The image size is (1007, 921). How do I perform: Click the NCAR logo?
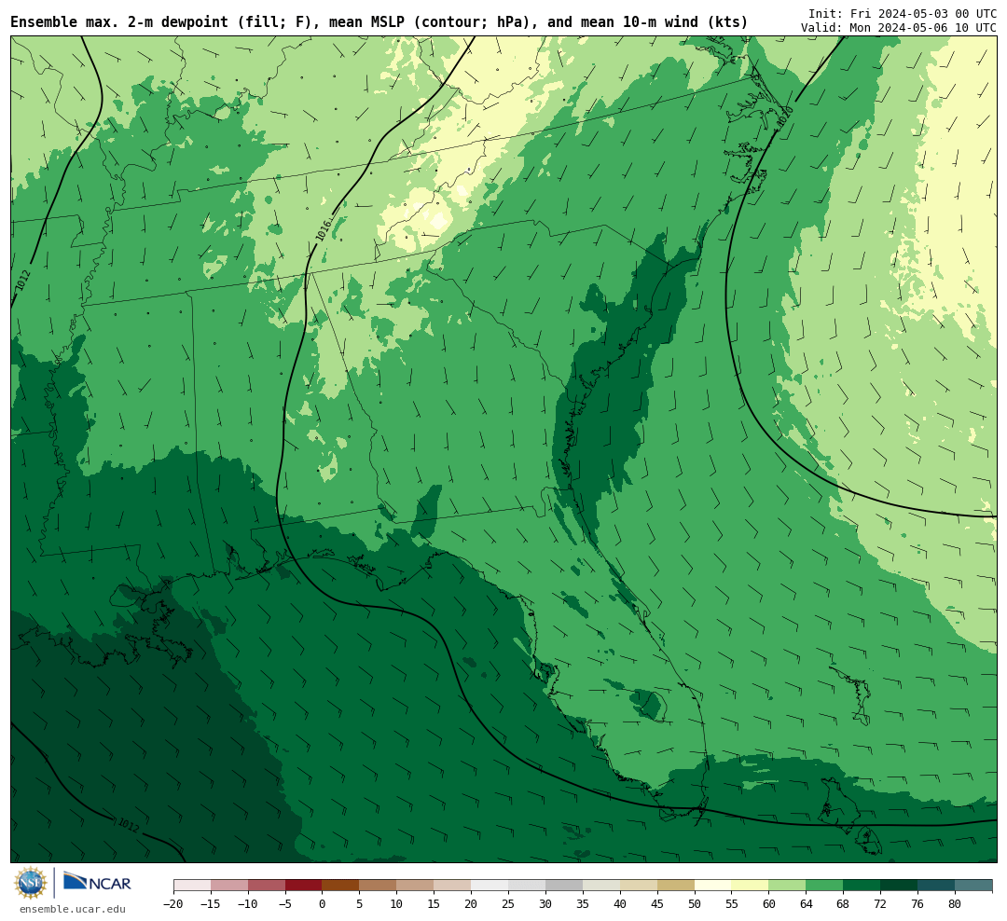(x=97, y=883)
